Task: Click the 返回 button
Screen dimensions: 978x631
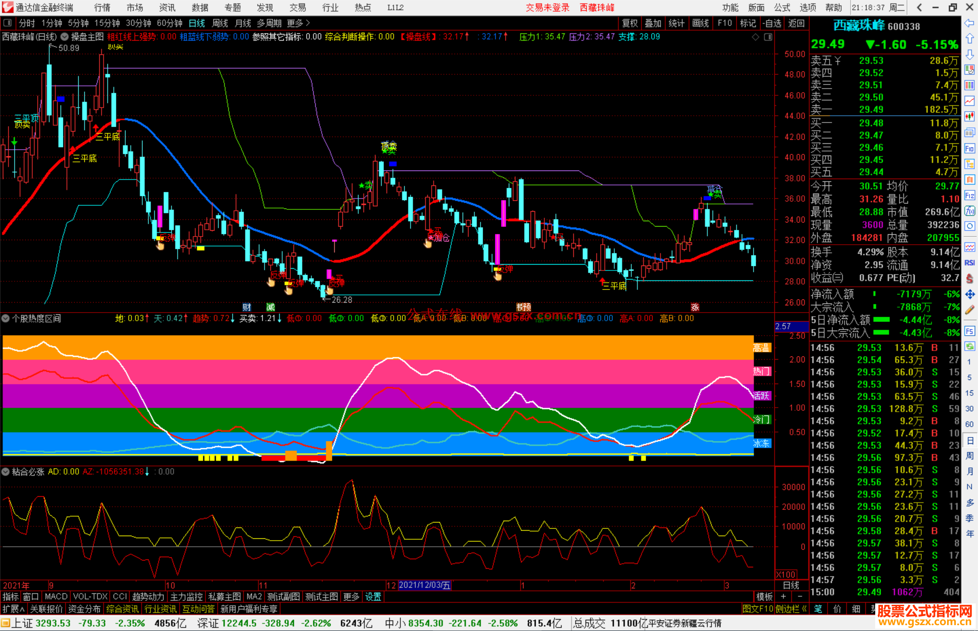Action: [x=796, y=23]
